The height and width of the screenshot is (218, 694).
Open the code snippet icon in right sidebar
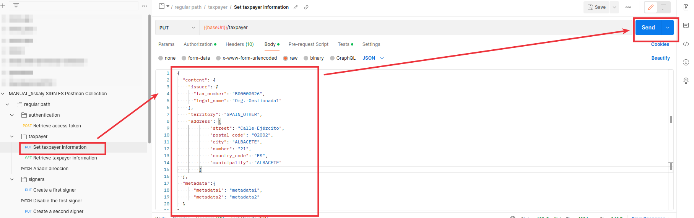[x=686, y=44]
